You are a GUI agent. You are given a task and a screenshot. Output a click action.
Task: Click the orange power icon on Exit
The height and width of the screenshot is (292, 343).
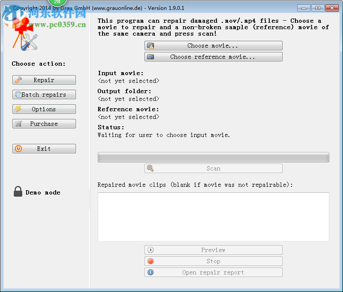[x=18, y=149]
